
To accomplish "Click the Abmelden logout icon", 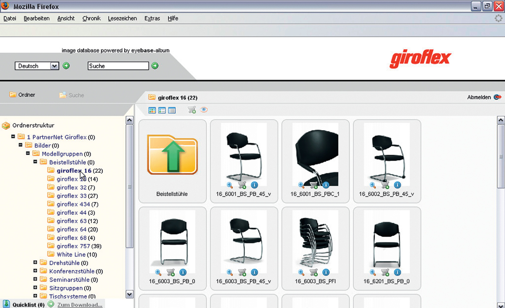I will click(x=497, y=97).
